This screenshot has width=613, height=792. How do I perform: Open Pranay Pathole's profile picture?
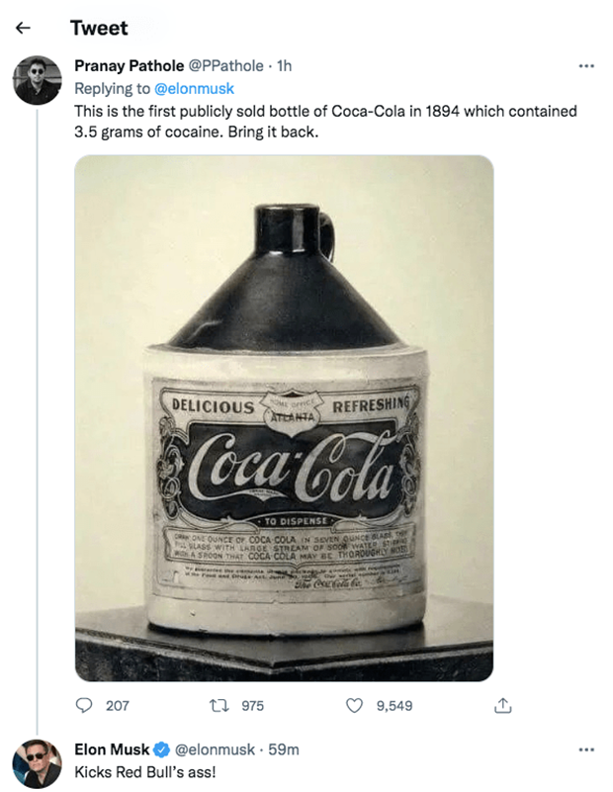click(37, 80)
